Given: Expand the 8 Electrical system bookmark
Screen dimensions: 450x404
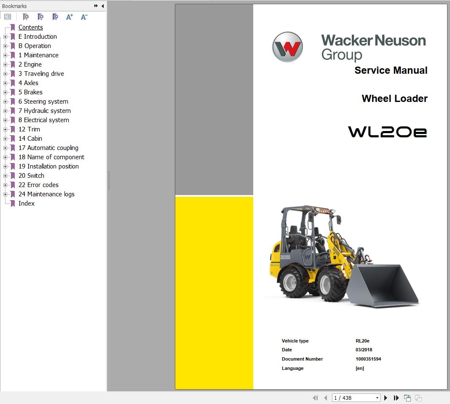Looking at the screenshot, I should point(5,120).
